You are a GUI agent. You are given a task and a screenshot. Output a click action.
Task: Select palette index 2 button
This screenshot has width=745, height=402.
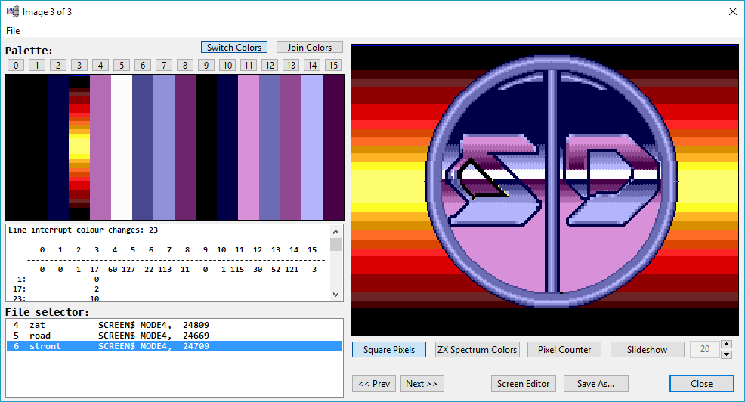(58, 65)
